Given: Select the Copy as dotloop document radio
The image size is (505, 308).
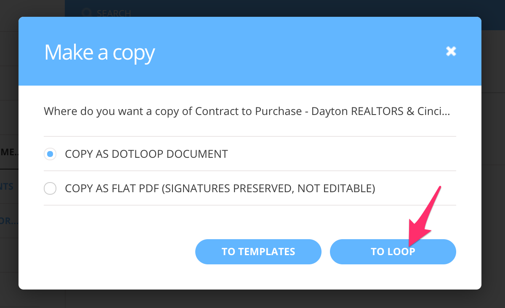Looking at the screenshot, I should (x=50, y=154).
